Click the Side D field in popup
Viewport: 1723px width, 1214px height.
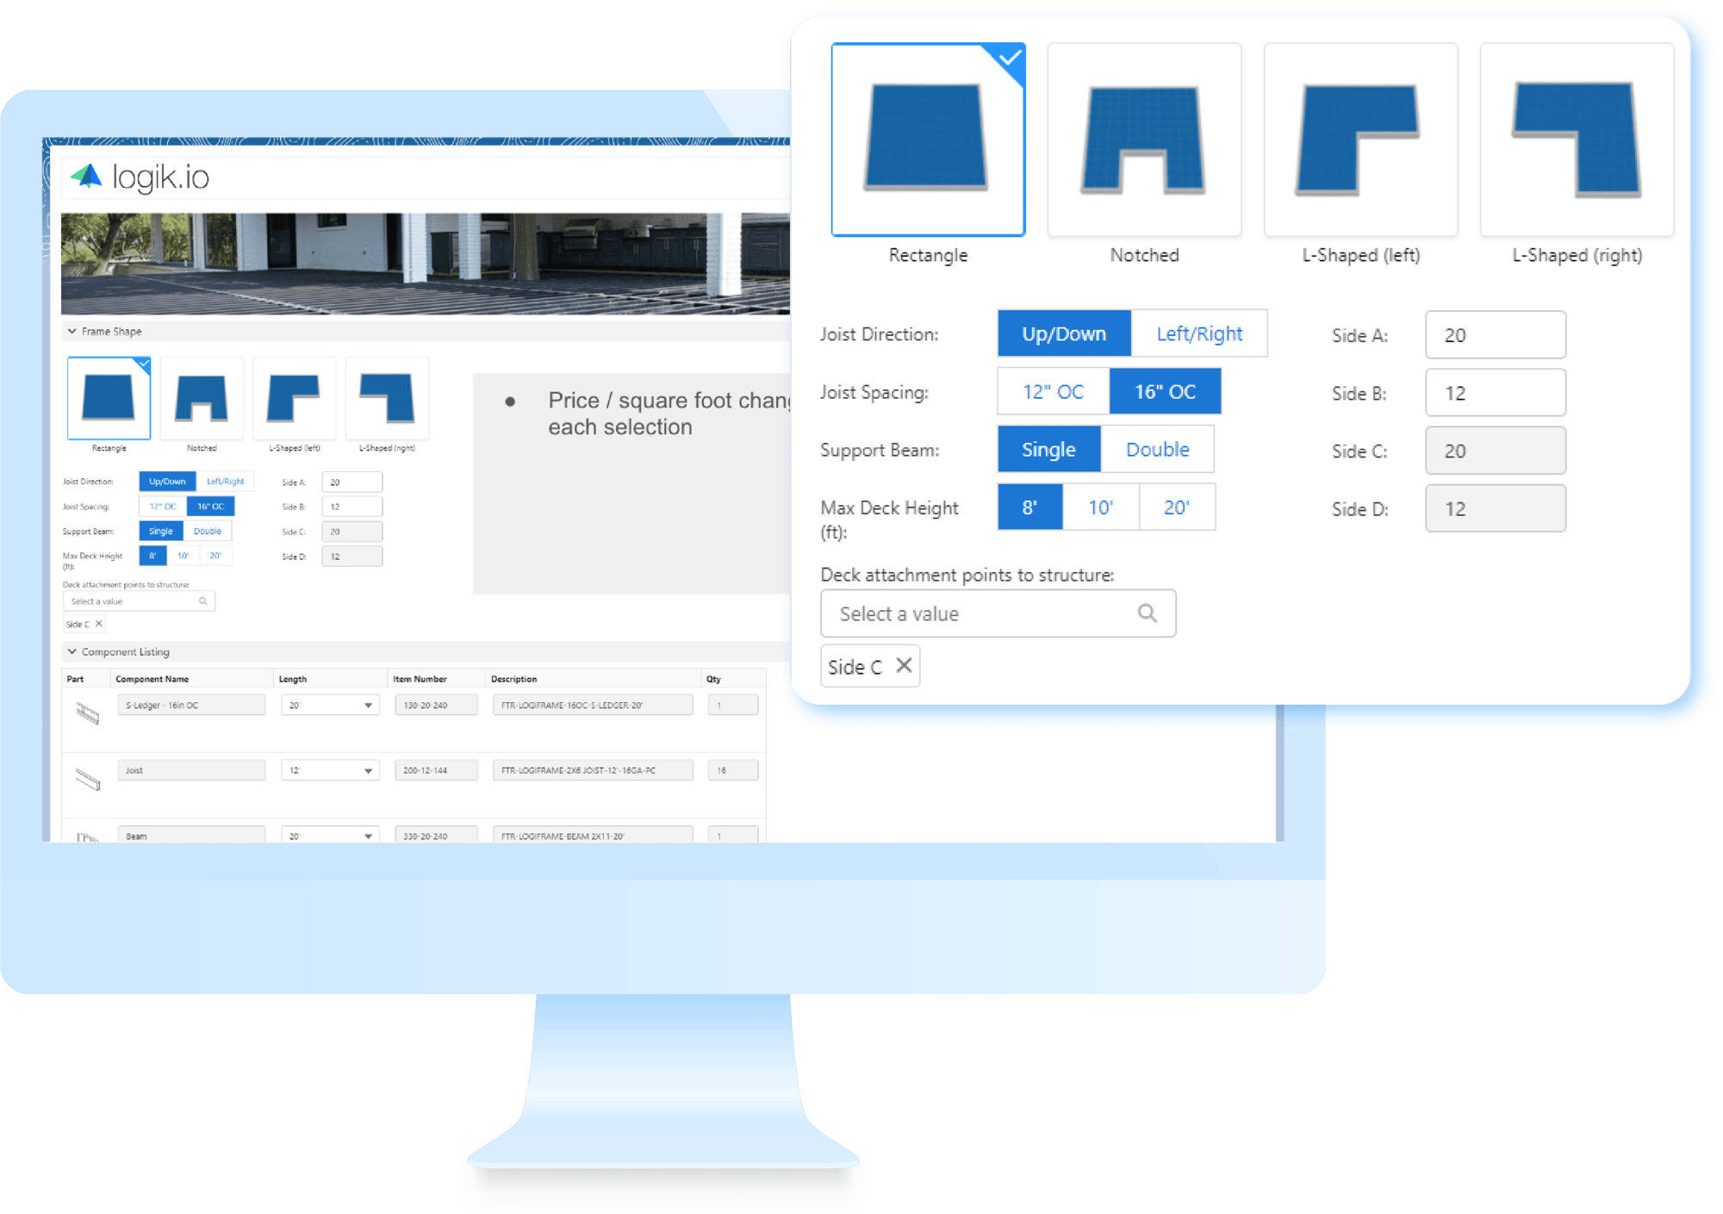coord(1495,507)
